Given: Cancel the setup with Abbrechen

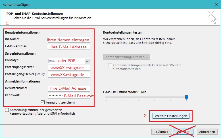Looking at the screenshot, I should point(207,132).
